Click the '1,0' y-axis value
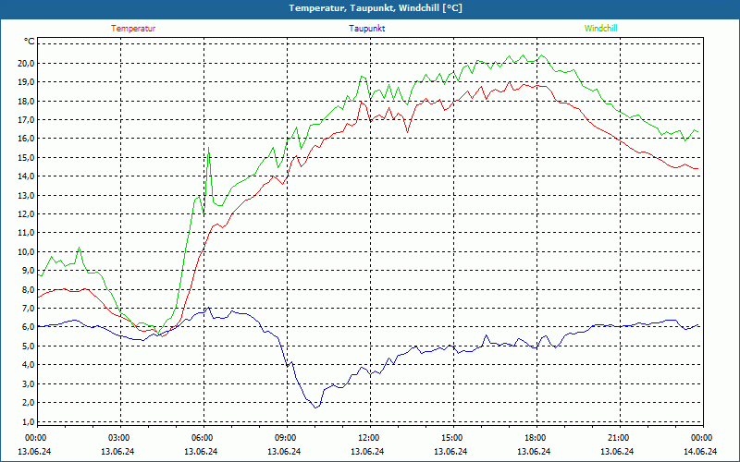740x462 pixels. (29, 421)
